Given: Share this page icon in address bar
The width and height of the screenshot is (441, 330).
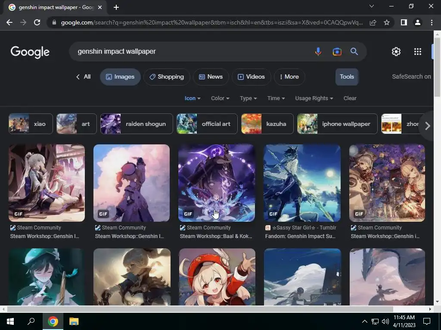Looking at the screenshot, I should pyautogui.click(x=373, y=22).
